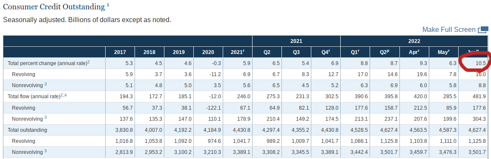The height and width of the screenshot is (159, 491).
Task: Click the 3,476.3 Nonrevolving outstanding value
Action: click(x=448, y=152)
